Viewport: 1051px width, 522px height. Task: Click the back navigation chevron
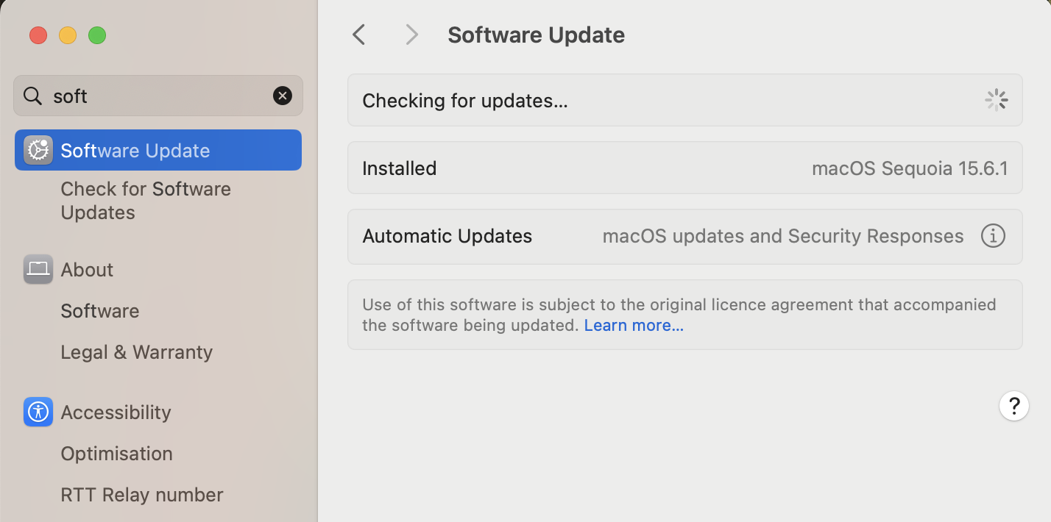358,35
